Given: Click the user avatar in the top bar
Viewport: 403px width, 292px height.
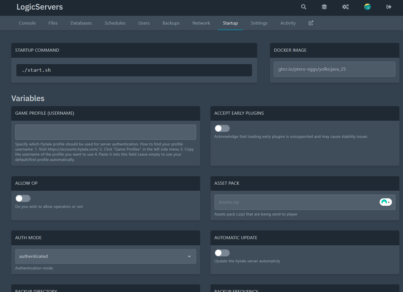Looking at the screenshot, I should (367, 7).
